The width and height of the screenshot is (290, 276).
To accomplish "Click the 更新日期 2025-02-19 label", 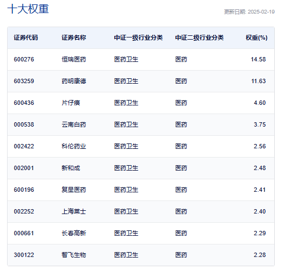I will pos(249,12).
